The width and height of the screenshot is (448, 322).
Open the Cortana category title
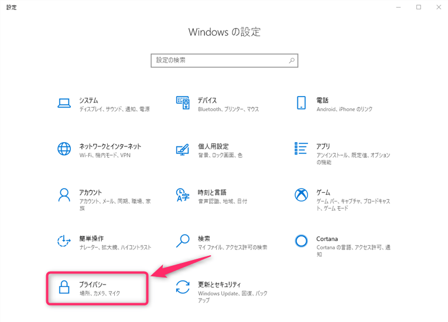(x=327, y=238)
